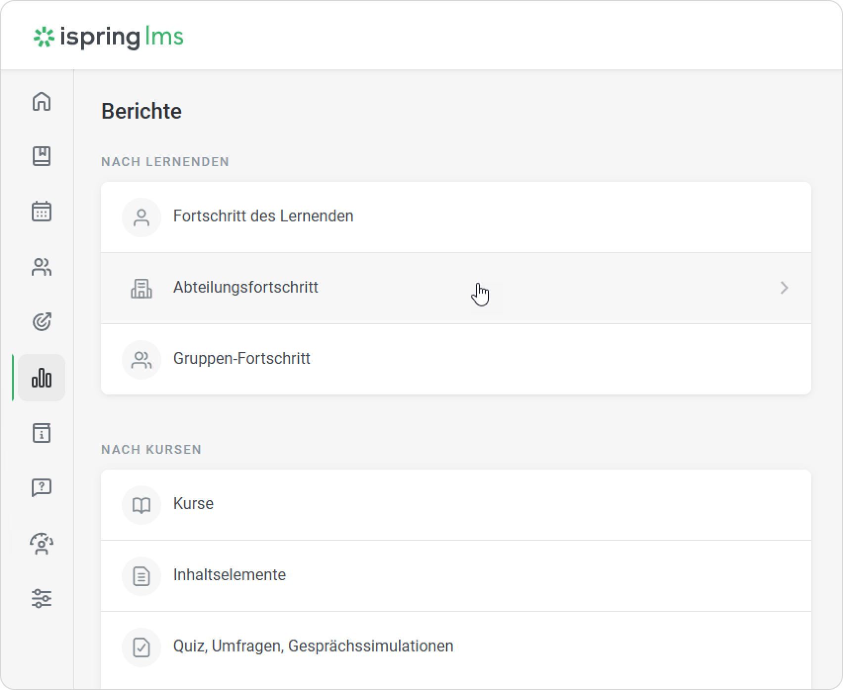Screen dimensions: 843x690
Task: Open the calendar icon in sidebar
Action: click(x=42, y=211)
